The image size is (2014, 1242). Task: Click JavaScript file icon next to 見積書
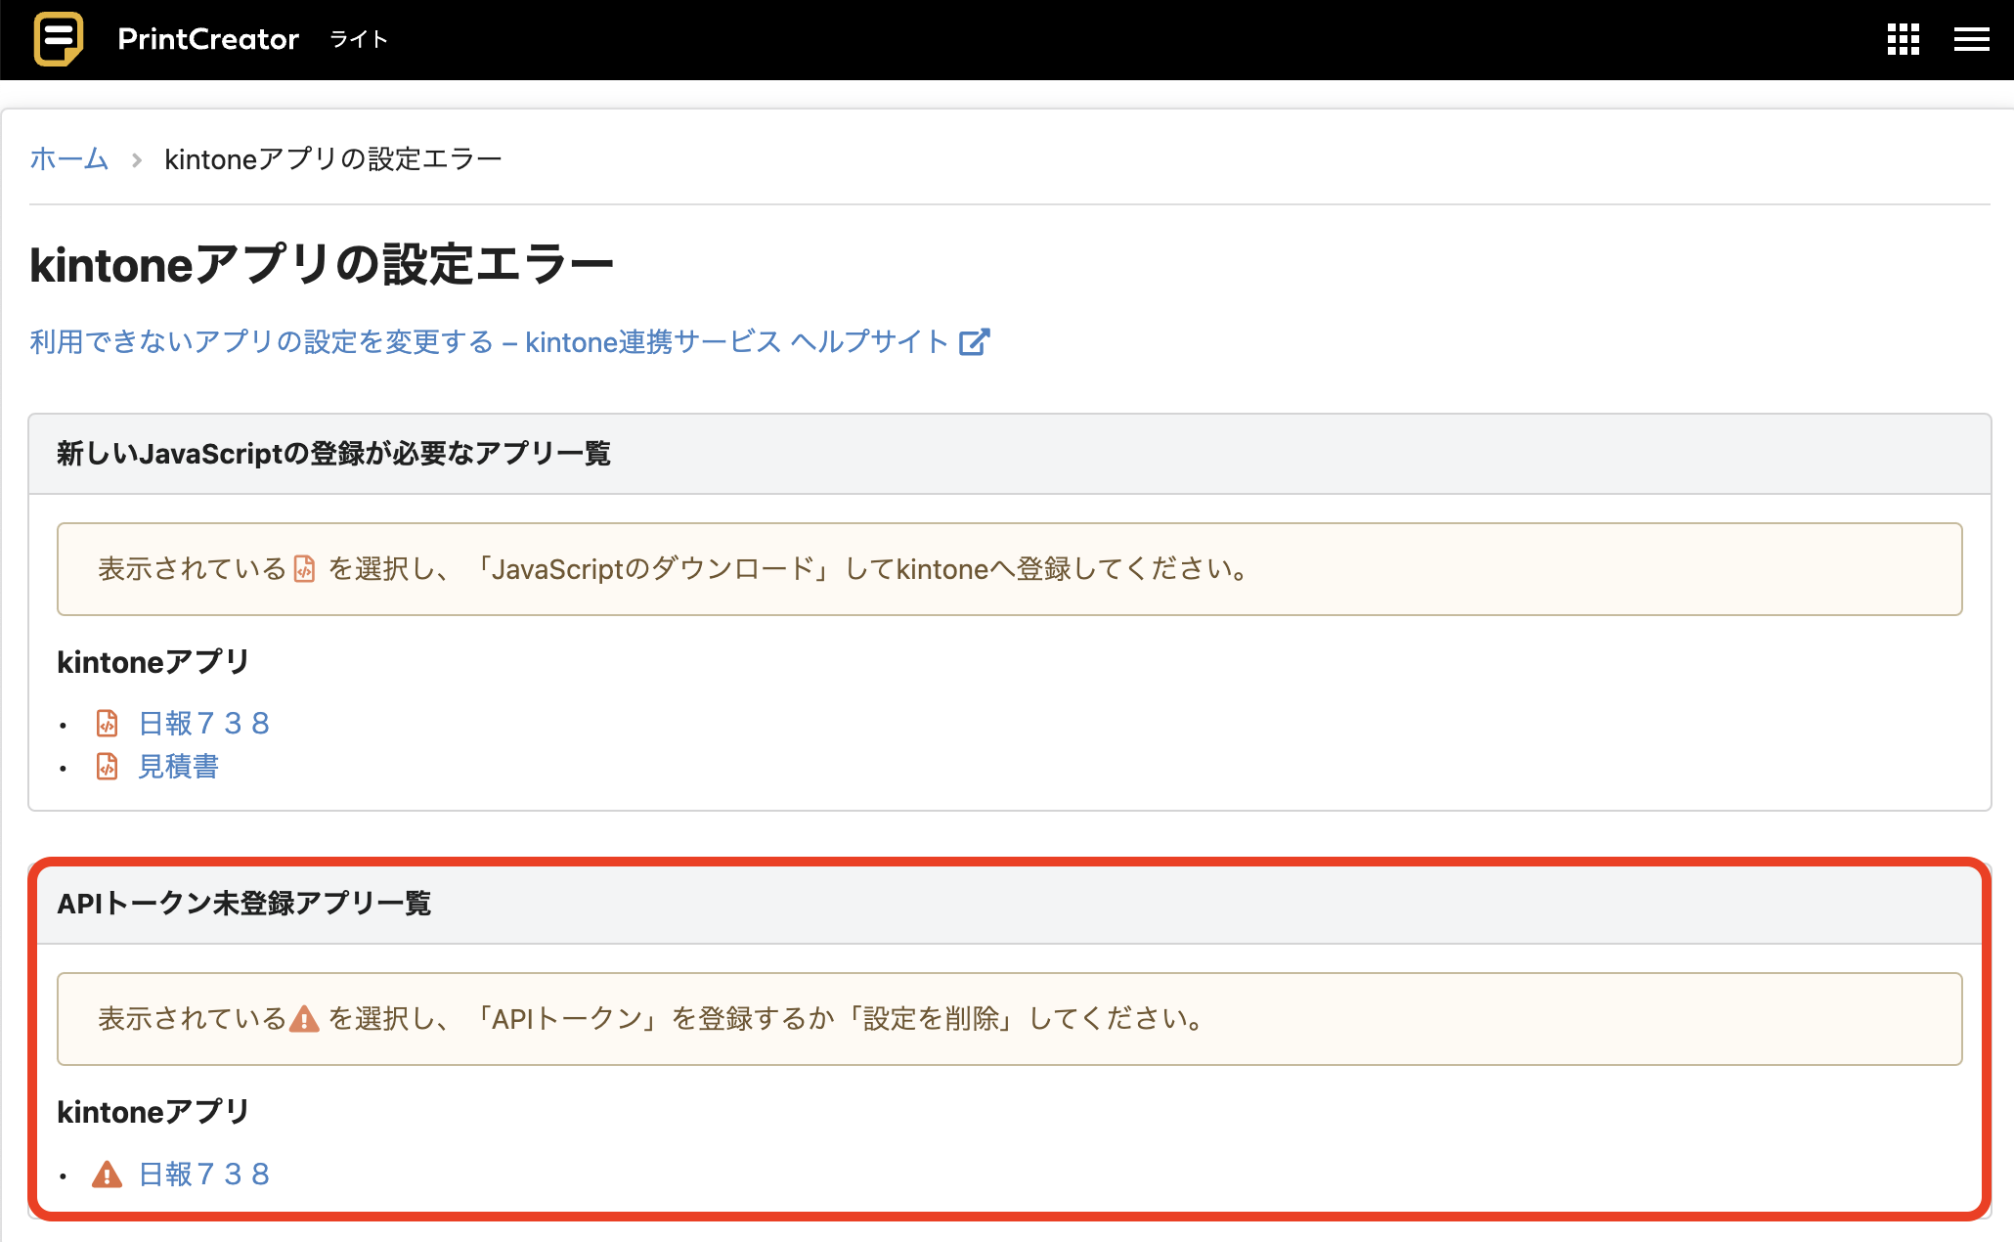click(108, 766)
